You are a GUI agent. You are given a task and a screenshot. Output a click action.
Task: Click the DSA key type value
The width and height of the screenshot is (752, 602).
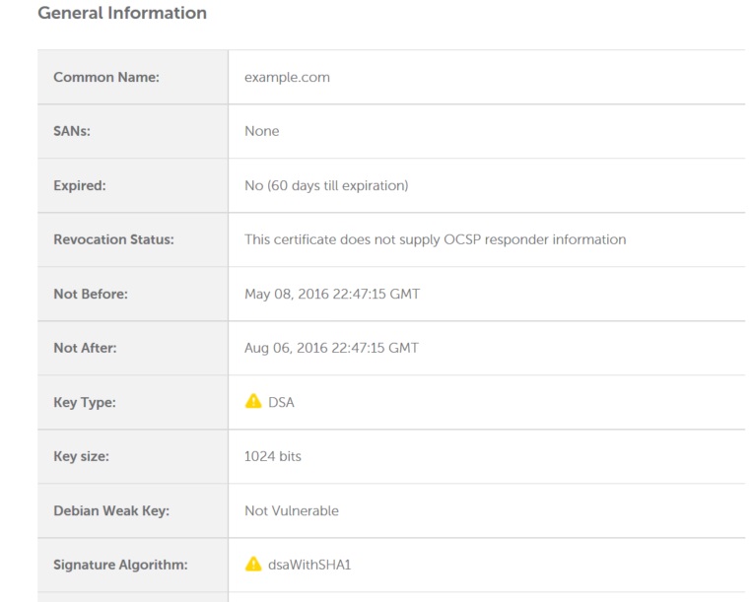(281, 402)
